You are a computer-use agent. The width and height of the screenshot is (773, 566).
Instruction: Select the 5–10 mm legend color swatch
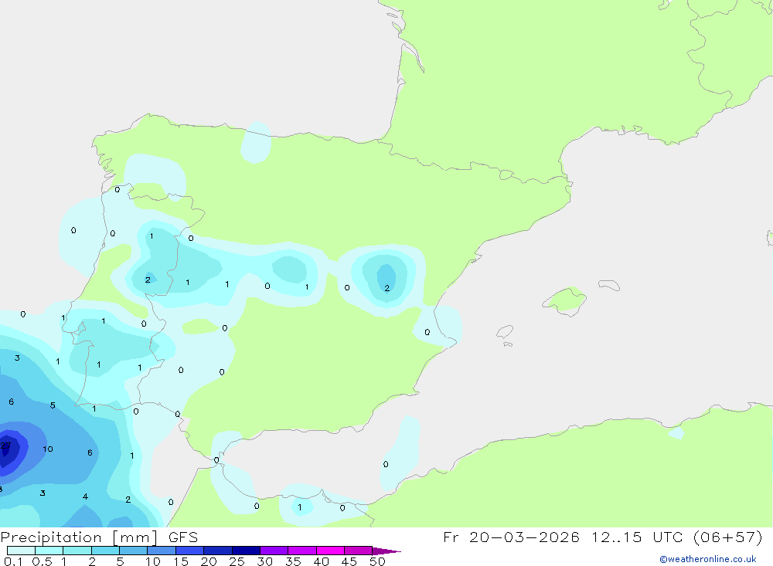pos(133,551)
